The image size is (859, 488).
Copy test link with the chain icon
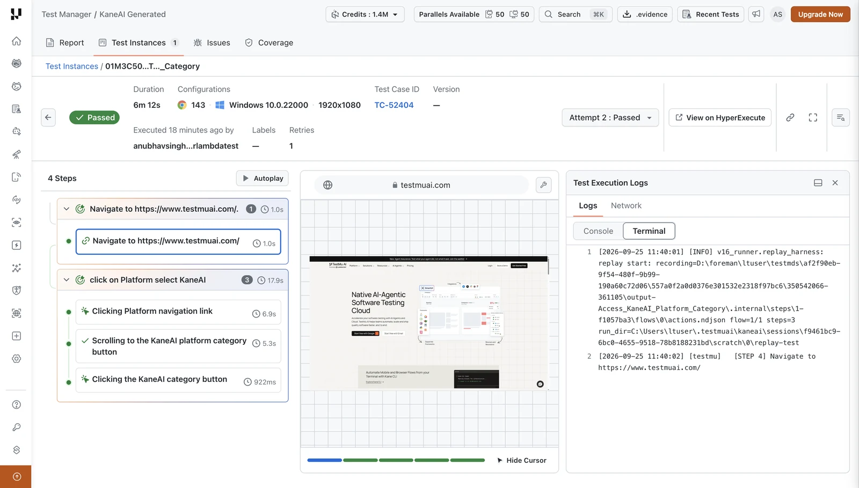pos(790,117)
